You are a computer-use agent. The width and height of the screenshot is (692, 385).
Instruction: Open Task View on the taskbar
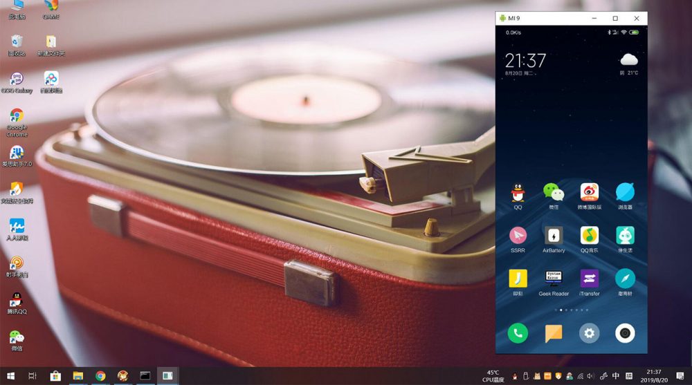33,376
